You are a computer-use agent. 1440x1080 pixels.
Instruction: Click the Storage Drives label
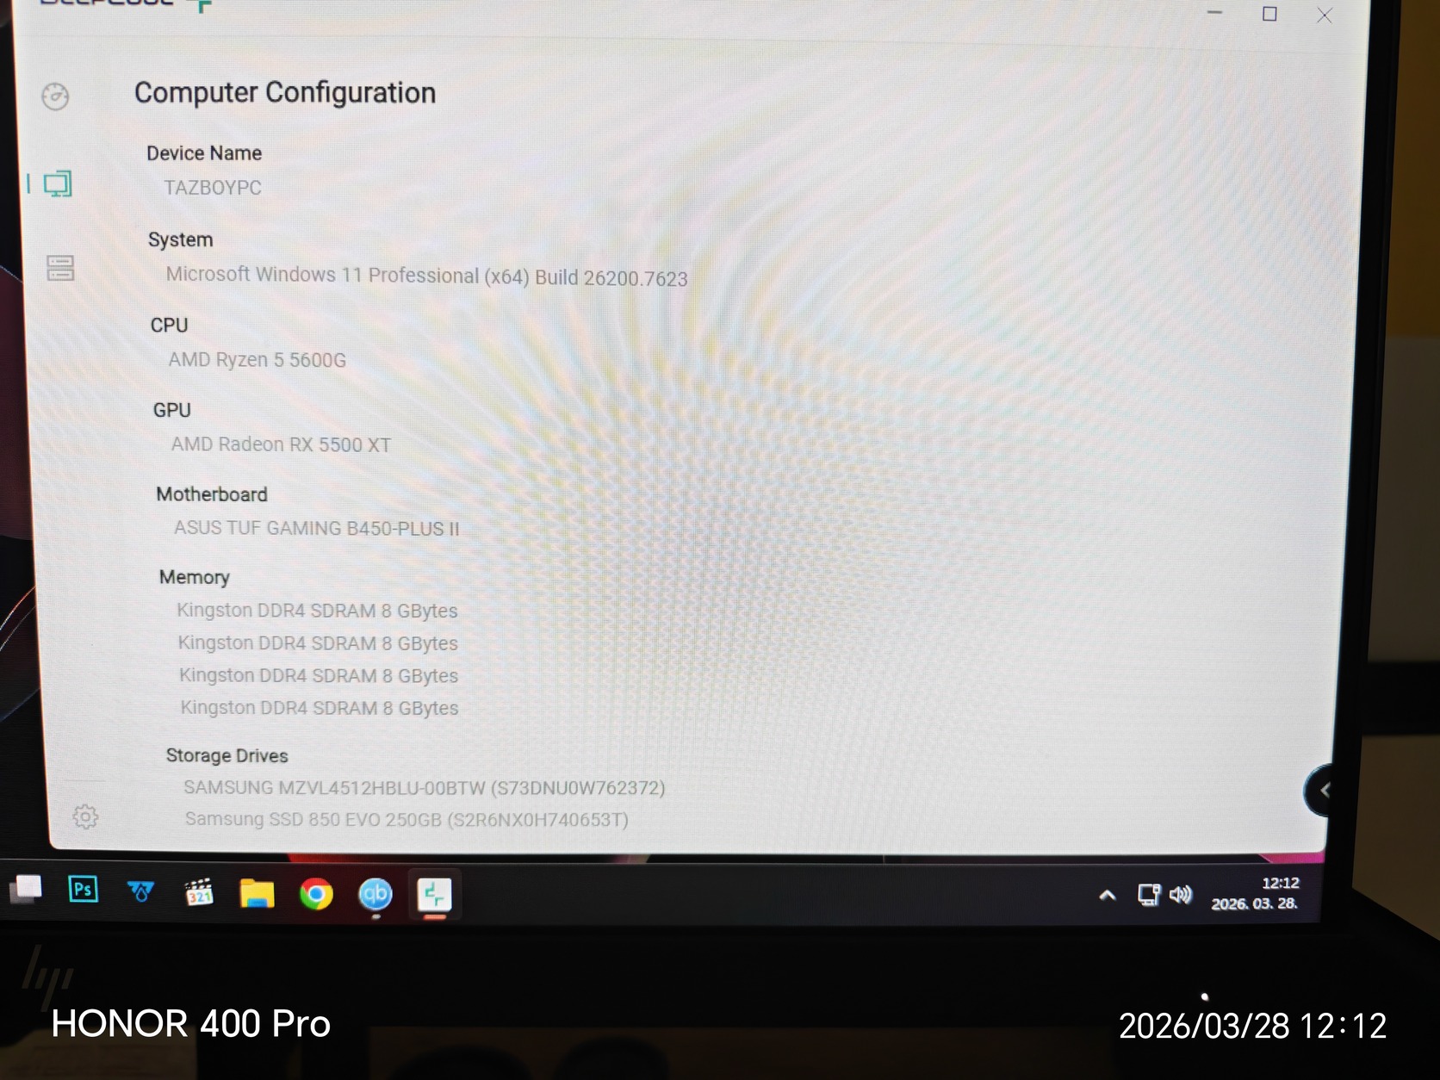pyautogui.click(x=227, y=755)
